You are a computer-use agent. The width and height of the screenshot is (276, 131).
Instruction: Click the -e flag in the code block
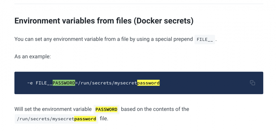coord(30,83)
